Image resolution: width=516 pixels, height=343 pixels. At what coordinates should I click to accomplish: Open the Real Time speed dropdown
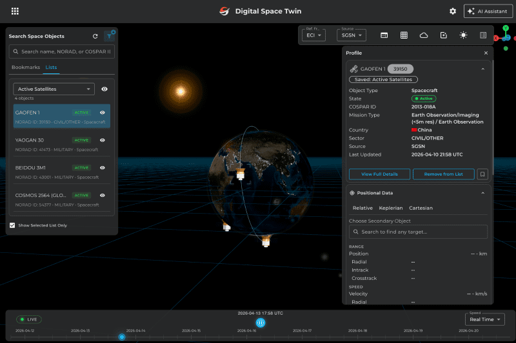pyautogui.click(x=485, y=319)
